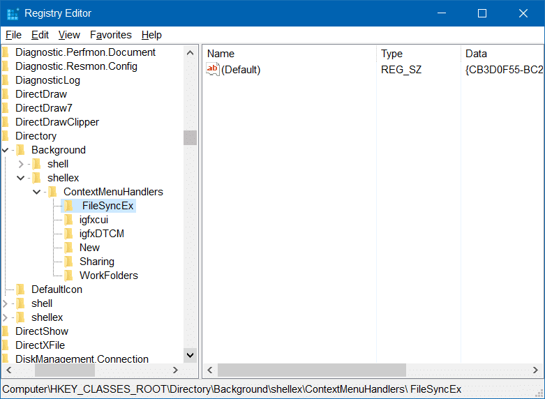
Task: Click values pane horizontal scroll right arrow
Action: point(535,370)
